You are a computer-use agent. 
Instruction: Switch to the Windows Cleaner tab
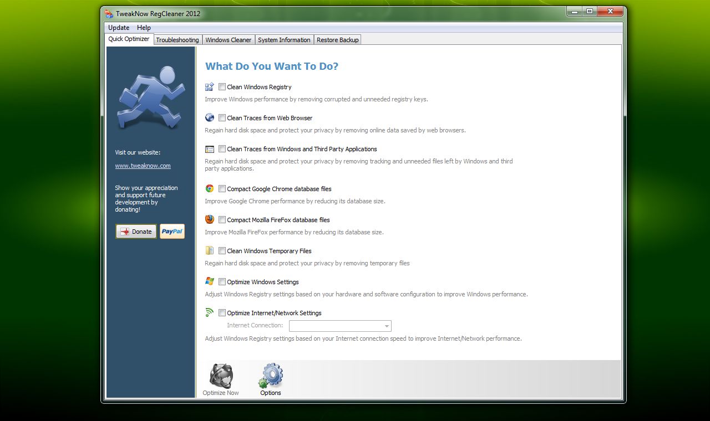click(x=228, y=39)
